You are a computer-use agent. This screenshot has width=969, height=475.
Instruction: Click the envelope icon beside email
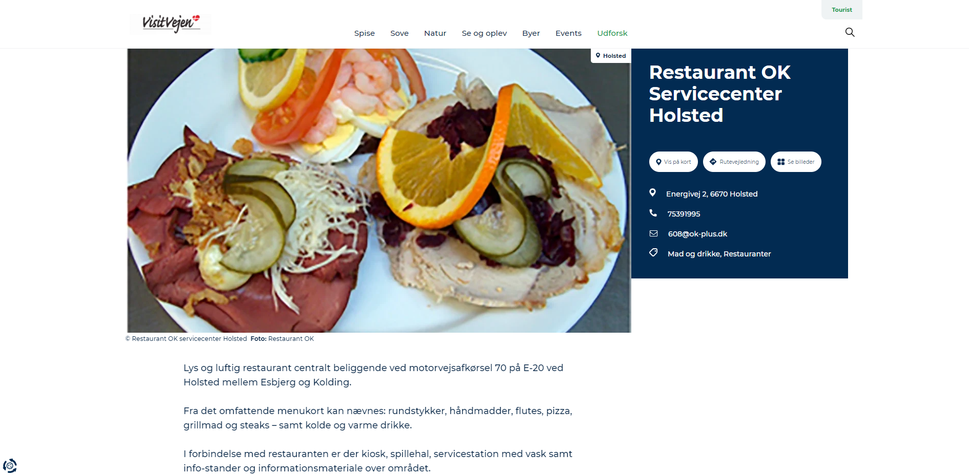coord(653,233)
